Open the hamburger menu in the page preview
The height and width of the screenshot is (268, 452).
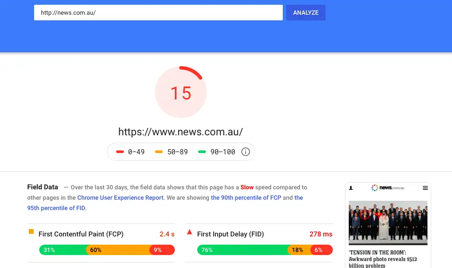[425, 188]
